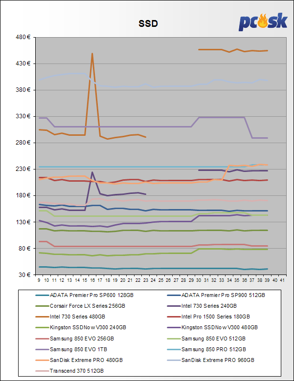Select Intel 730 Series 480GB legend entry

(70, 317)
